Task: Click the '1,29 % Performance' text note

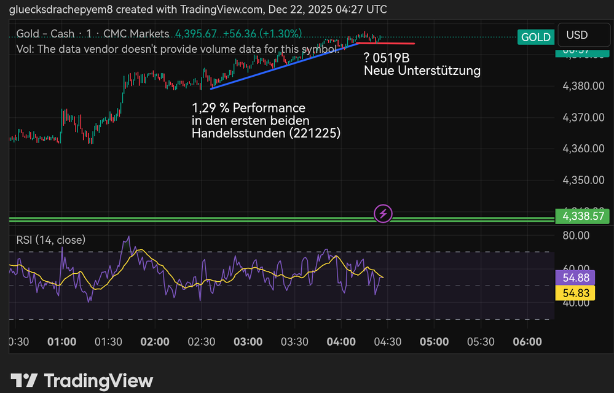Action: coord(248,107)
